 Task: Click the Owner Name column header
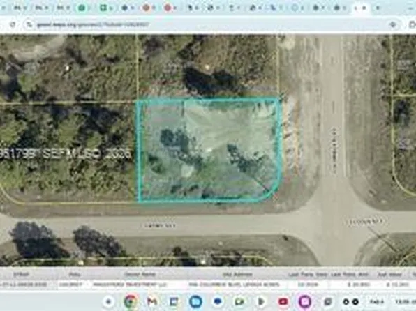(x=140, y=275)
